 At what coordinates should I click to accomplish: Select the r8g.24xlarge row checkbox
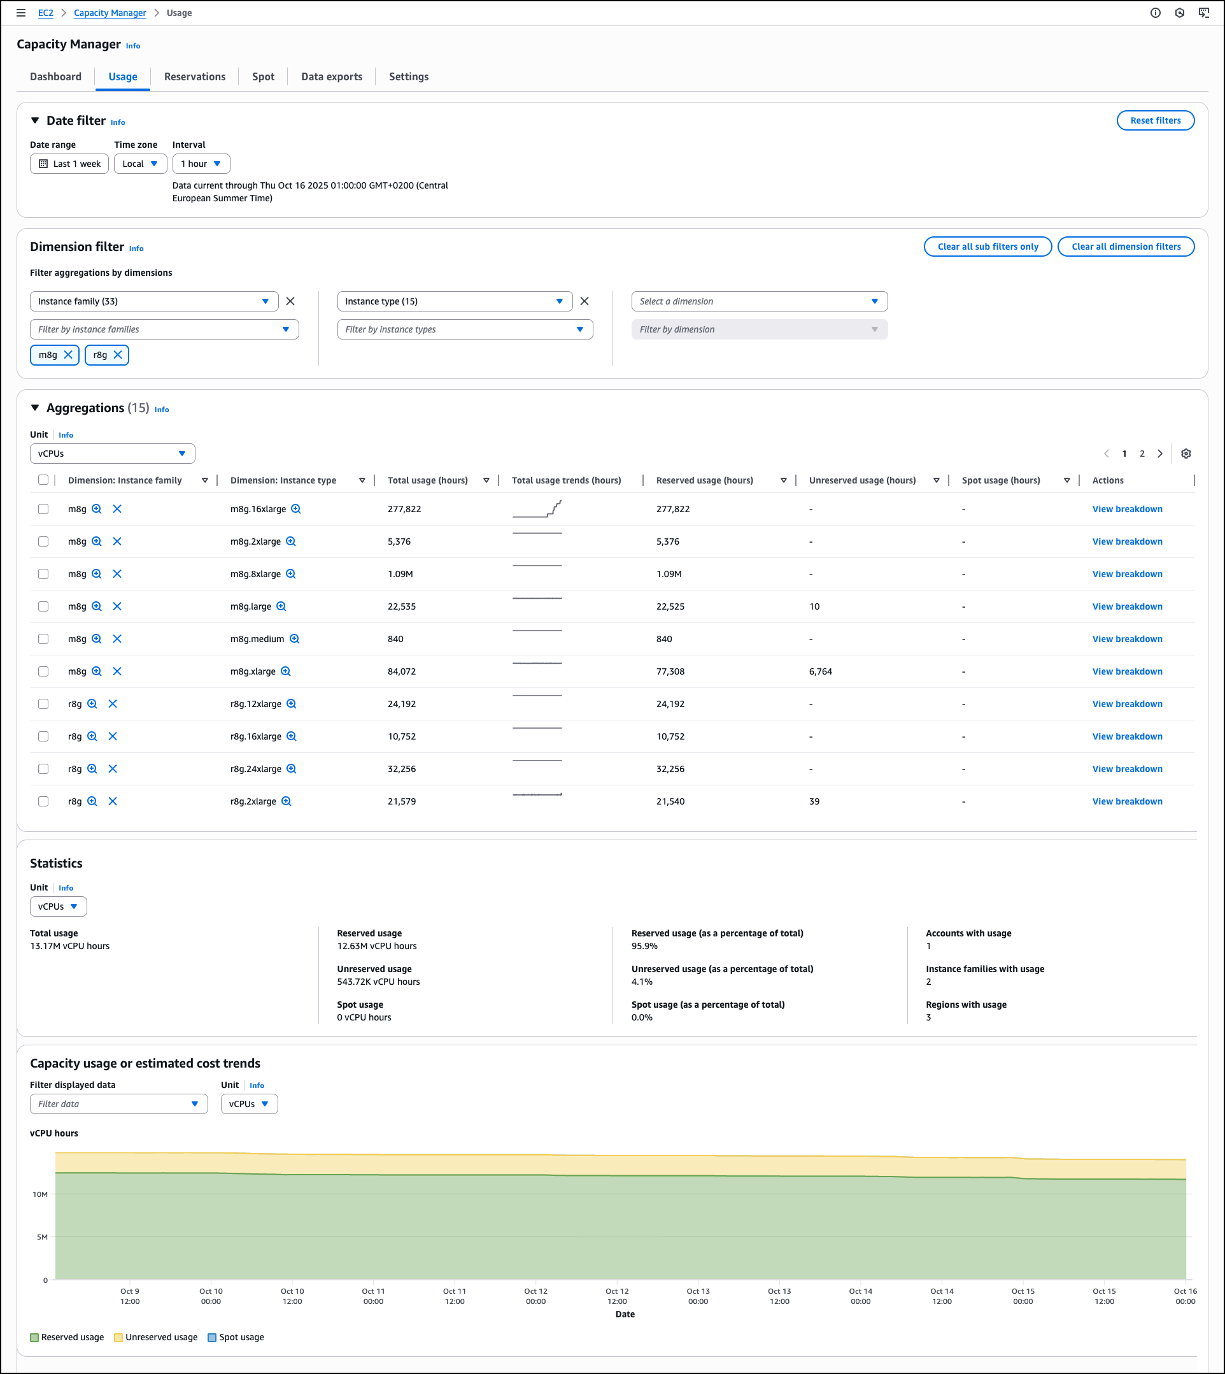point(43,769)
